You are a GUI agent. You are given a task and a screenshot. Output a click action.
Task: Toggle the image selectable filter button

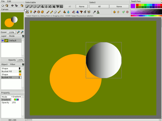61,6
